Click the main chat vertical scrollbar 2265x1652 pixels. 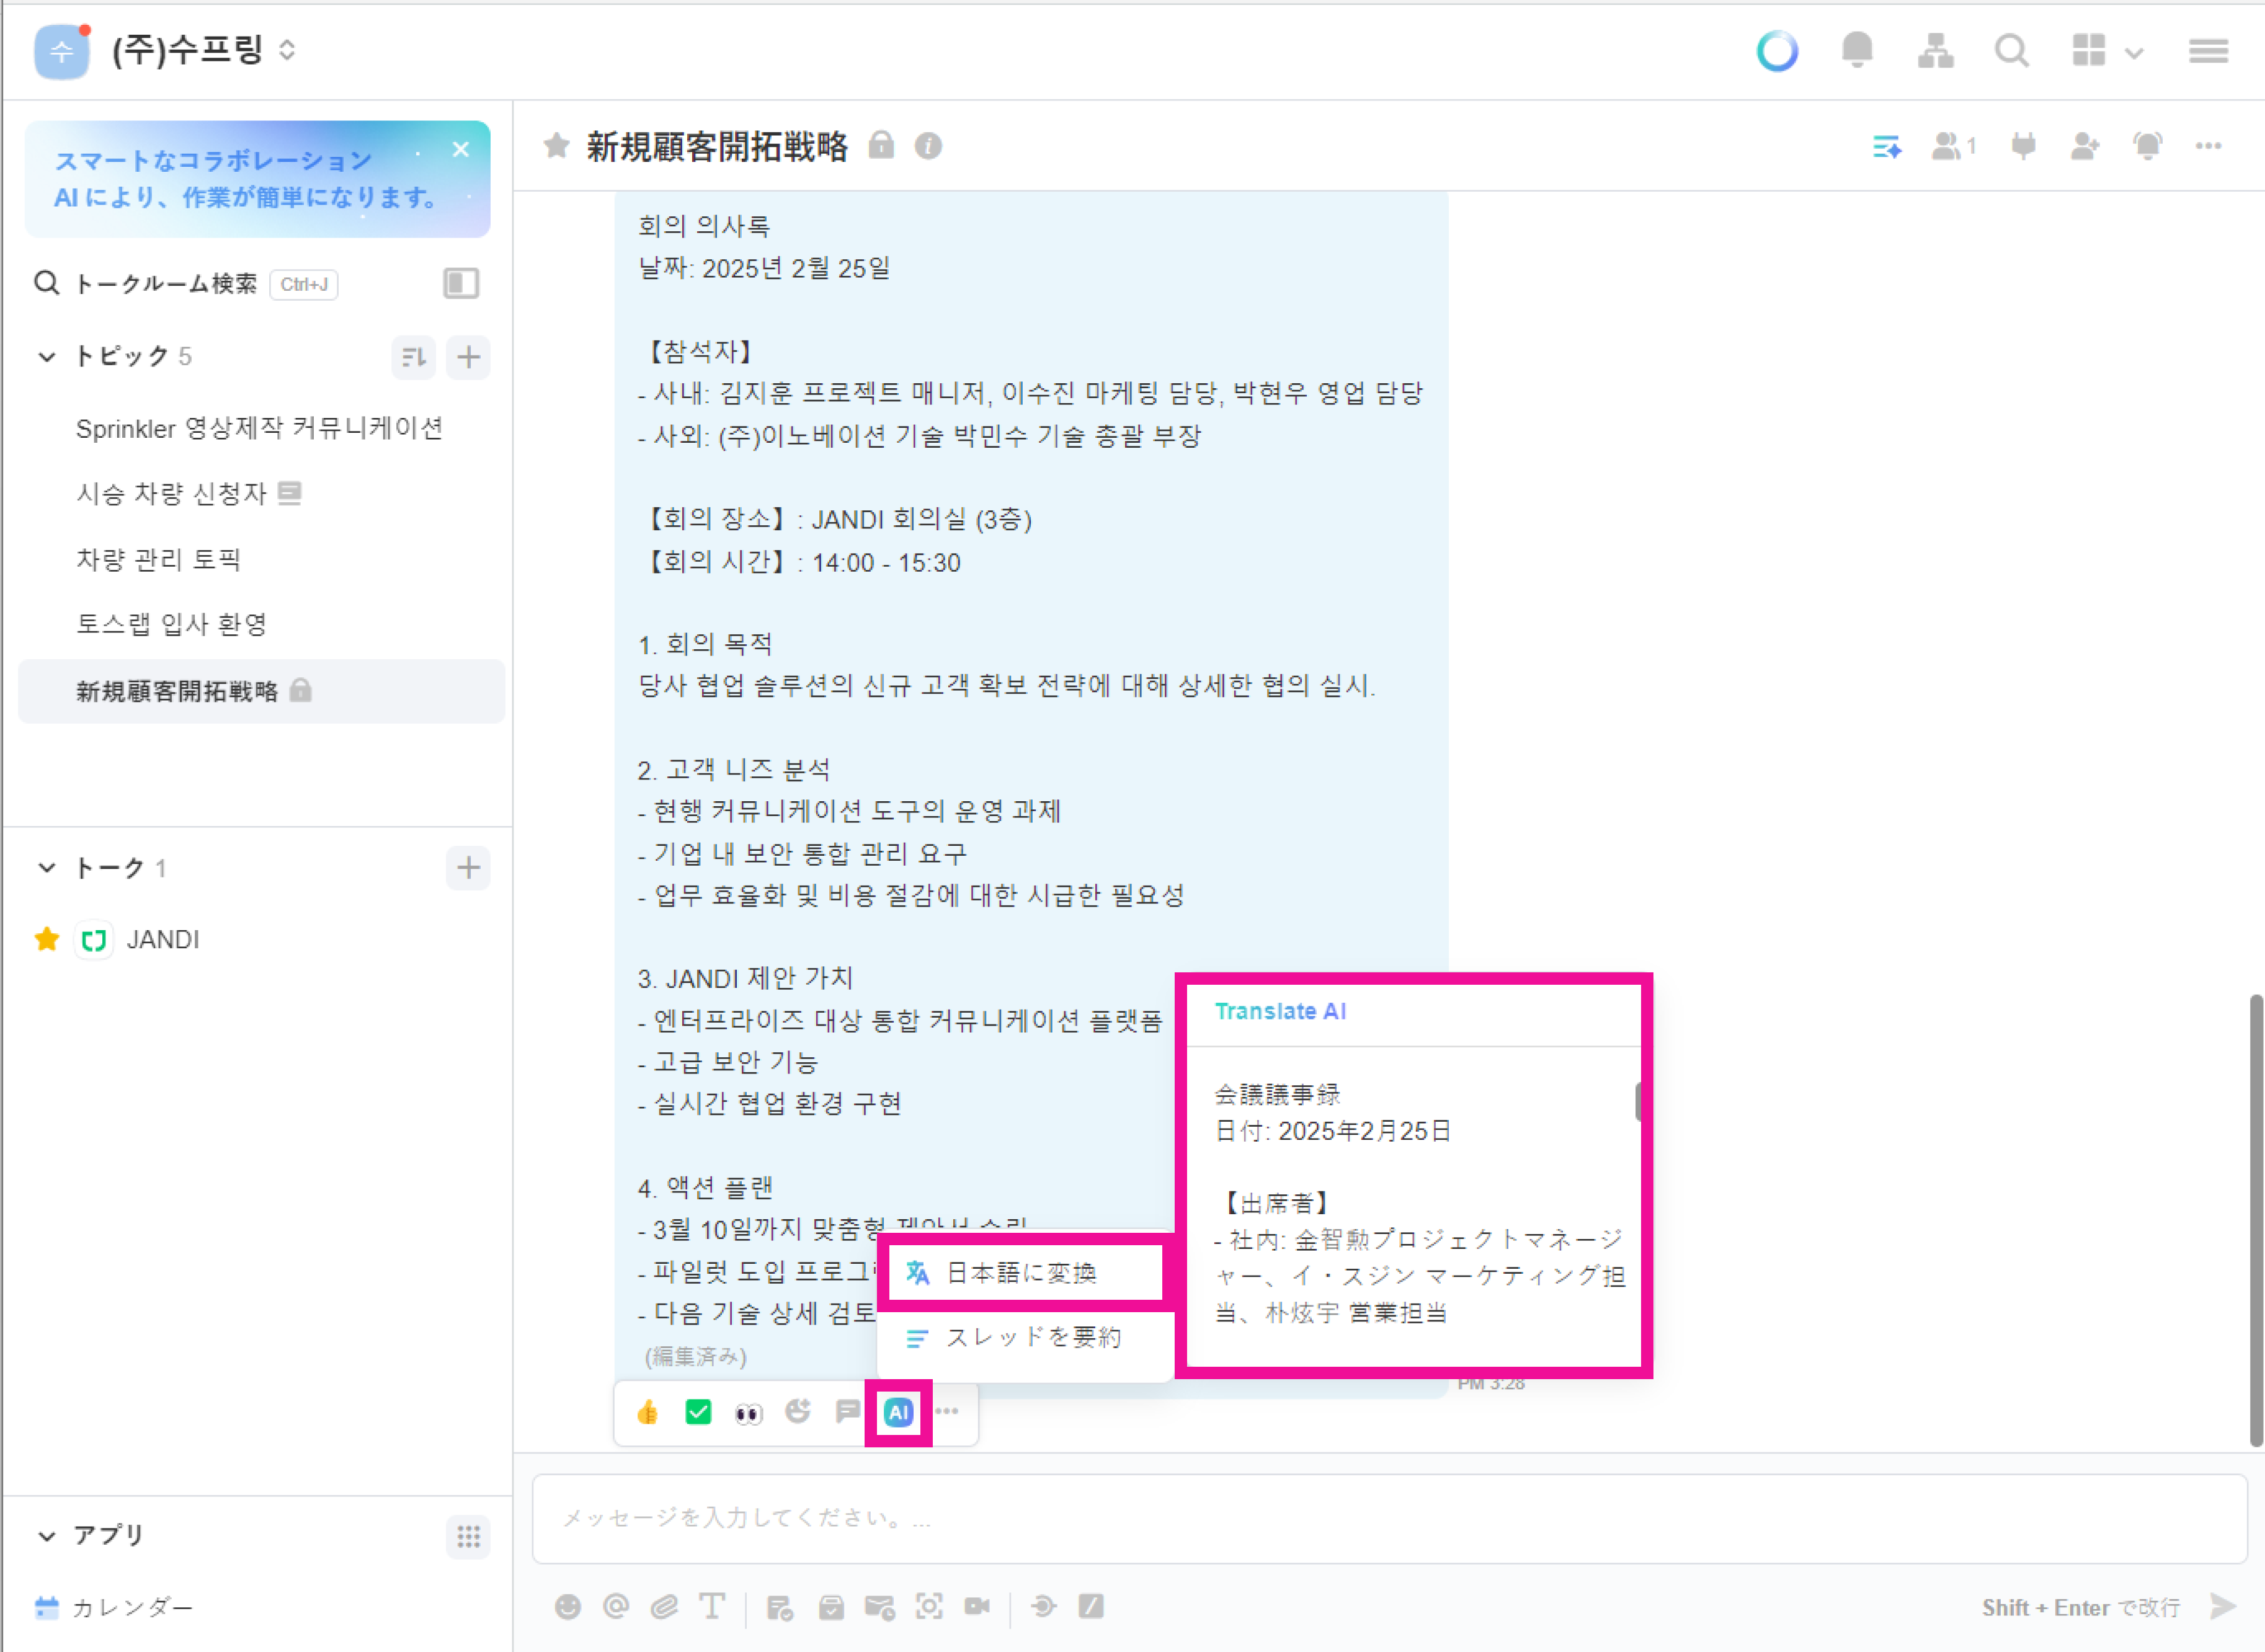[x=2256, y=1220]
